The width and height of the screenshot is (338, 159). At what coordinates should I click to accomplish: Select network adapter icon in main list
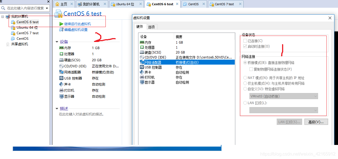click(61, 72)
